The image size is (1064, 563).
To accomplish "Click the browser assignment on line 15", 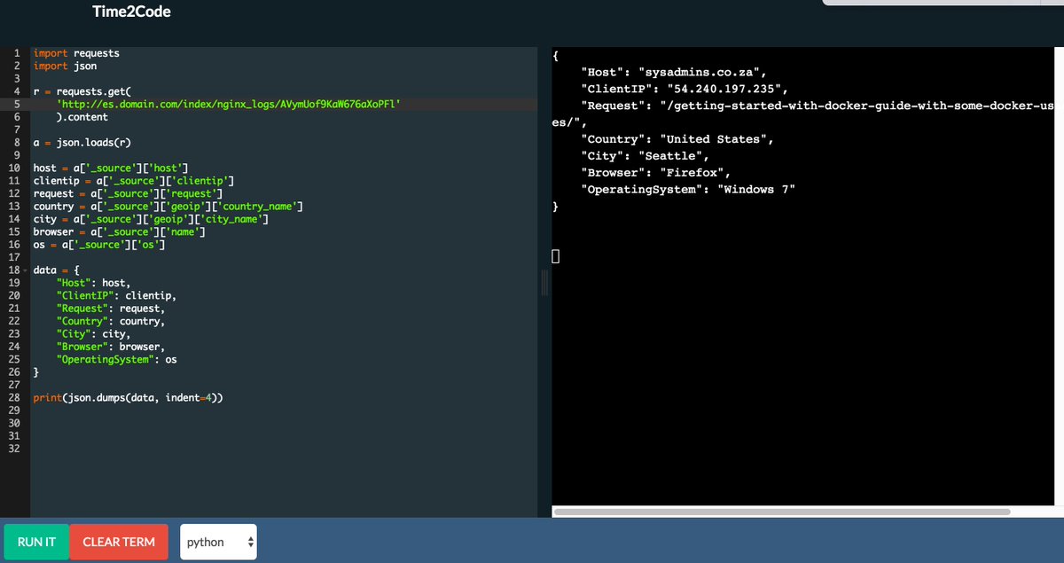I will coord(121,232).
